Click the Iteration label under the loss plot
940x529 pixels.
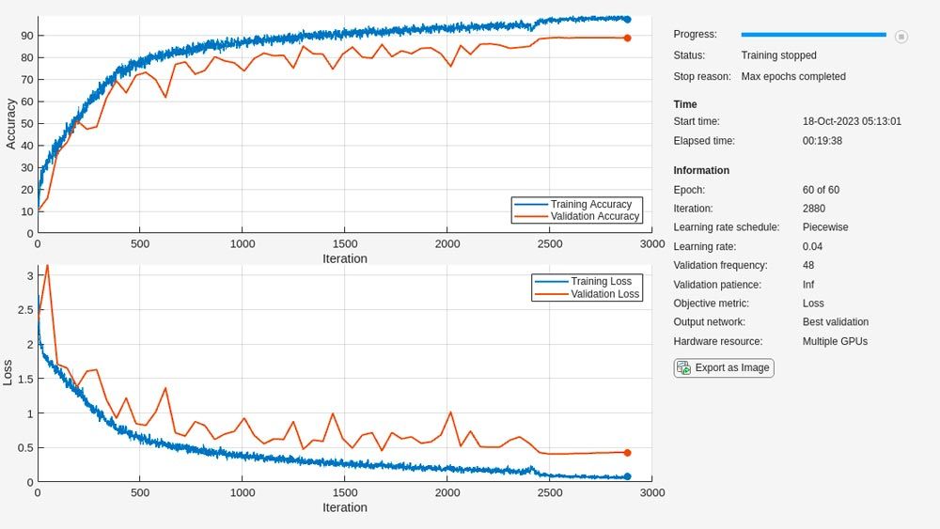point(345,507)
